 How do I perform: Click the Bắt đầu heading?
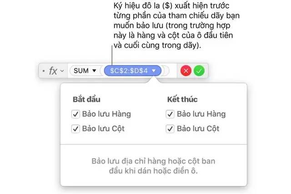tap(86, 99)
